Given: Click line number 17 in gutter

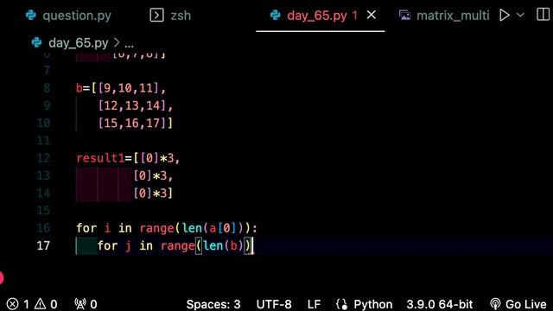Looking at the screenshot, I should click(43, 245).
